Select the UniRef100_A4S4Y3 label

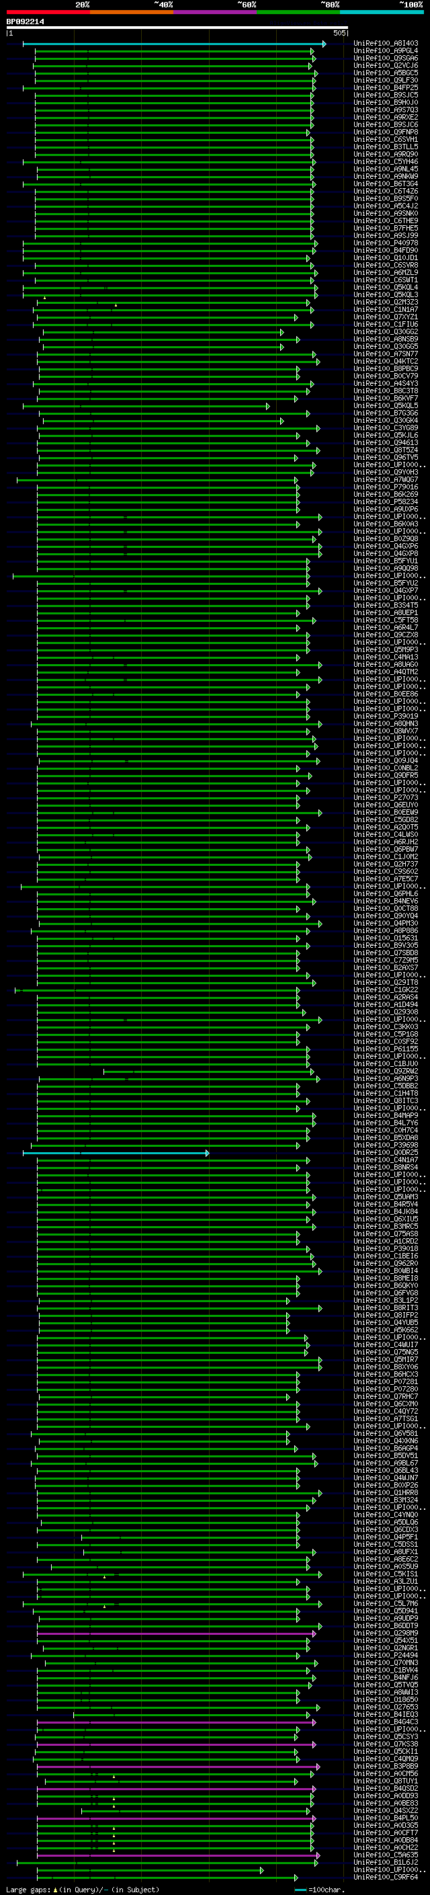[386, 383]
